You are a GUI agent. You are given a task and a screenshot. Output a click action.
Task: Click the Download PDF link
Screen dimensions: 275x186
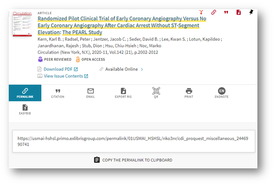(x=58, y=69)
